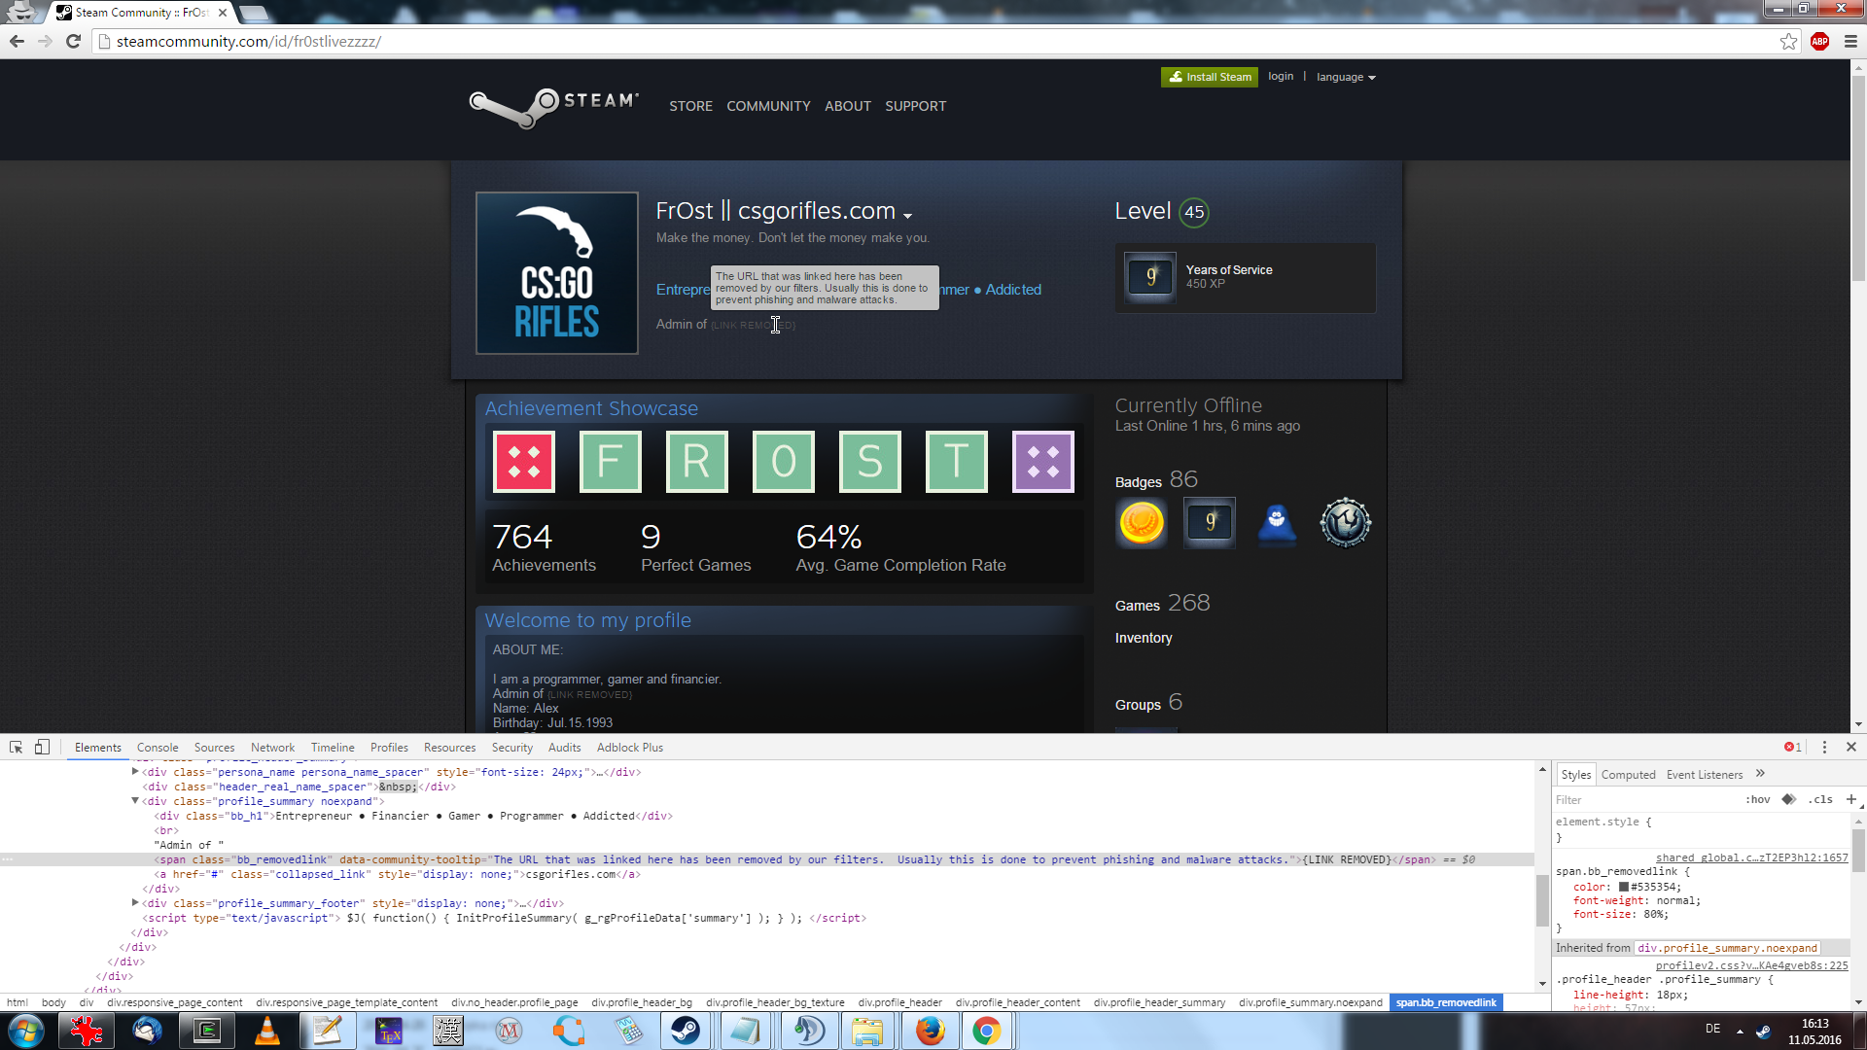This screenshot has width=1867, height=1050.
Task: Reload the page with the refresh icon
Action: [73, 41]
